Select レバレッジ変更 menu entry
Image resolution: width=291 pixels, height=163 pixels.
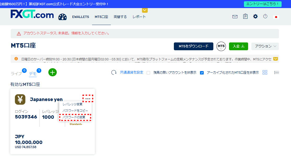tap(72, 104)
